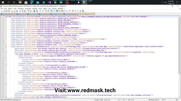Screen dimensions: 181x101
Task: Click the run macro multiple times icon
Action: click(80, 11)
